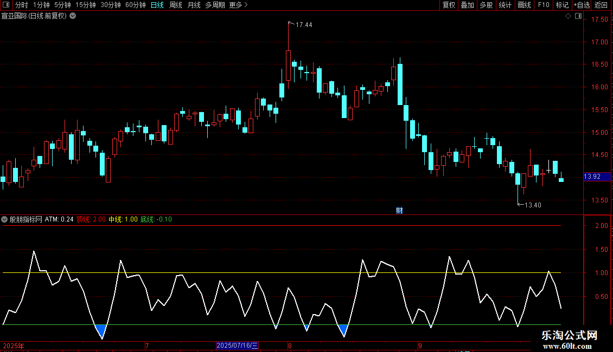Click the 1.50 indicator axis label

(602, 249)
